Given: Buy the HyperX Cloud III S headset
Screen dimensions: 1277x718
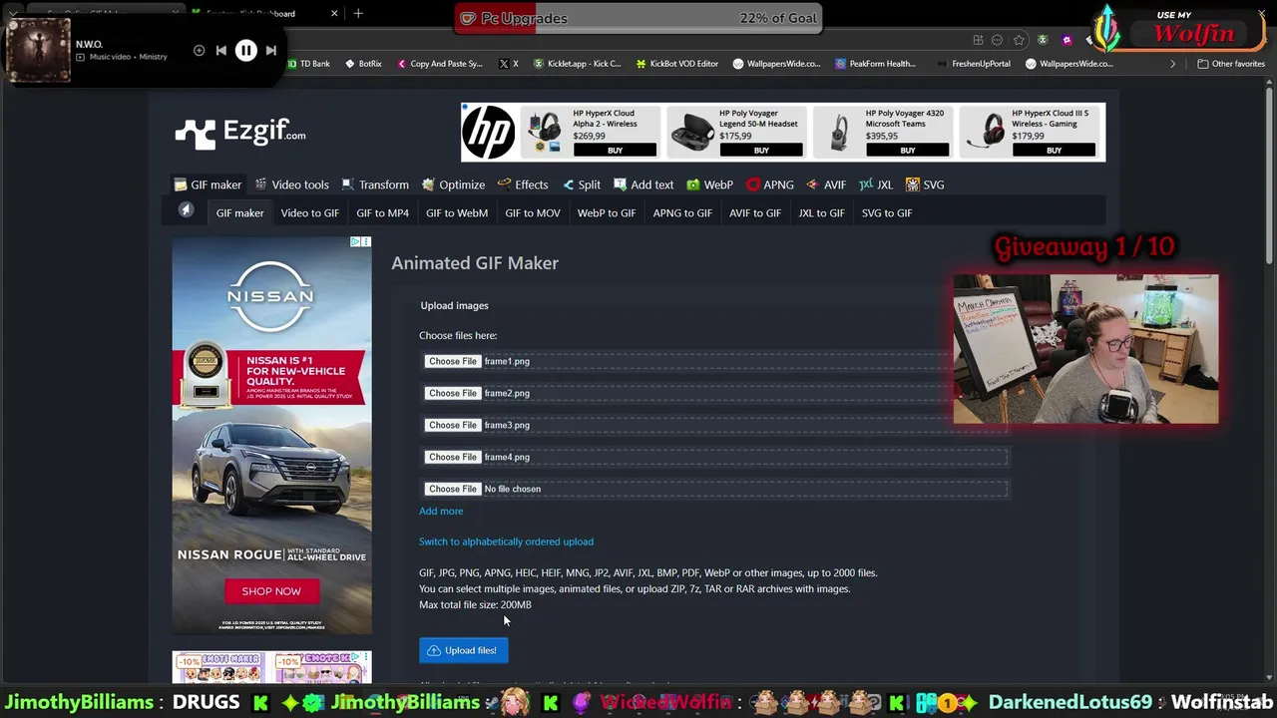Looking at the screenshot, I should coord(1054,150).
